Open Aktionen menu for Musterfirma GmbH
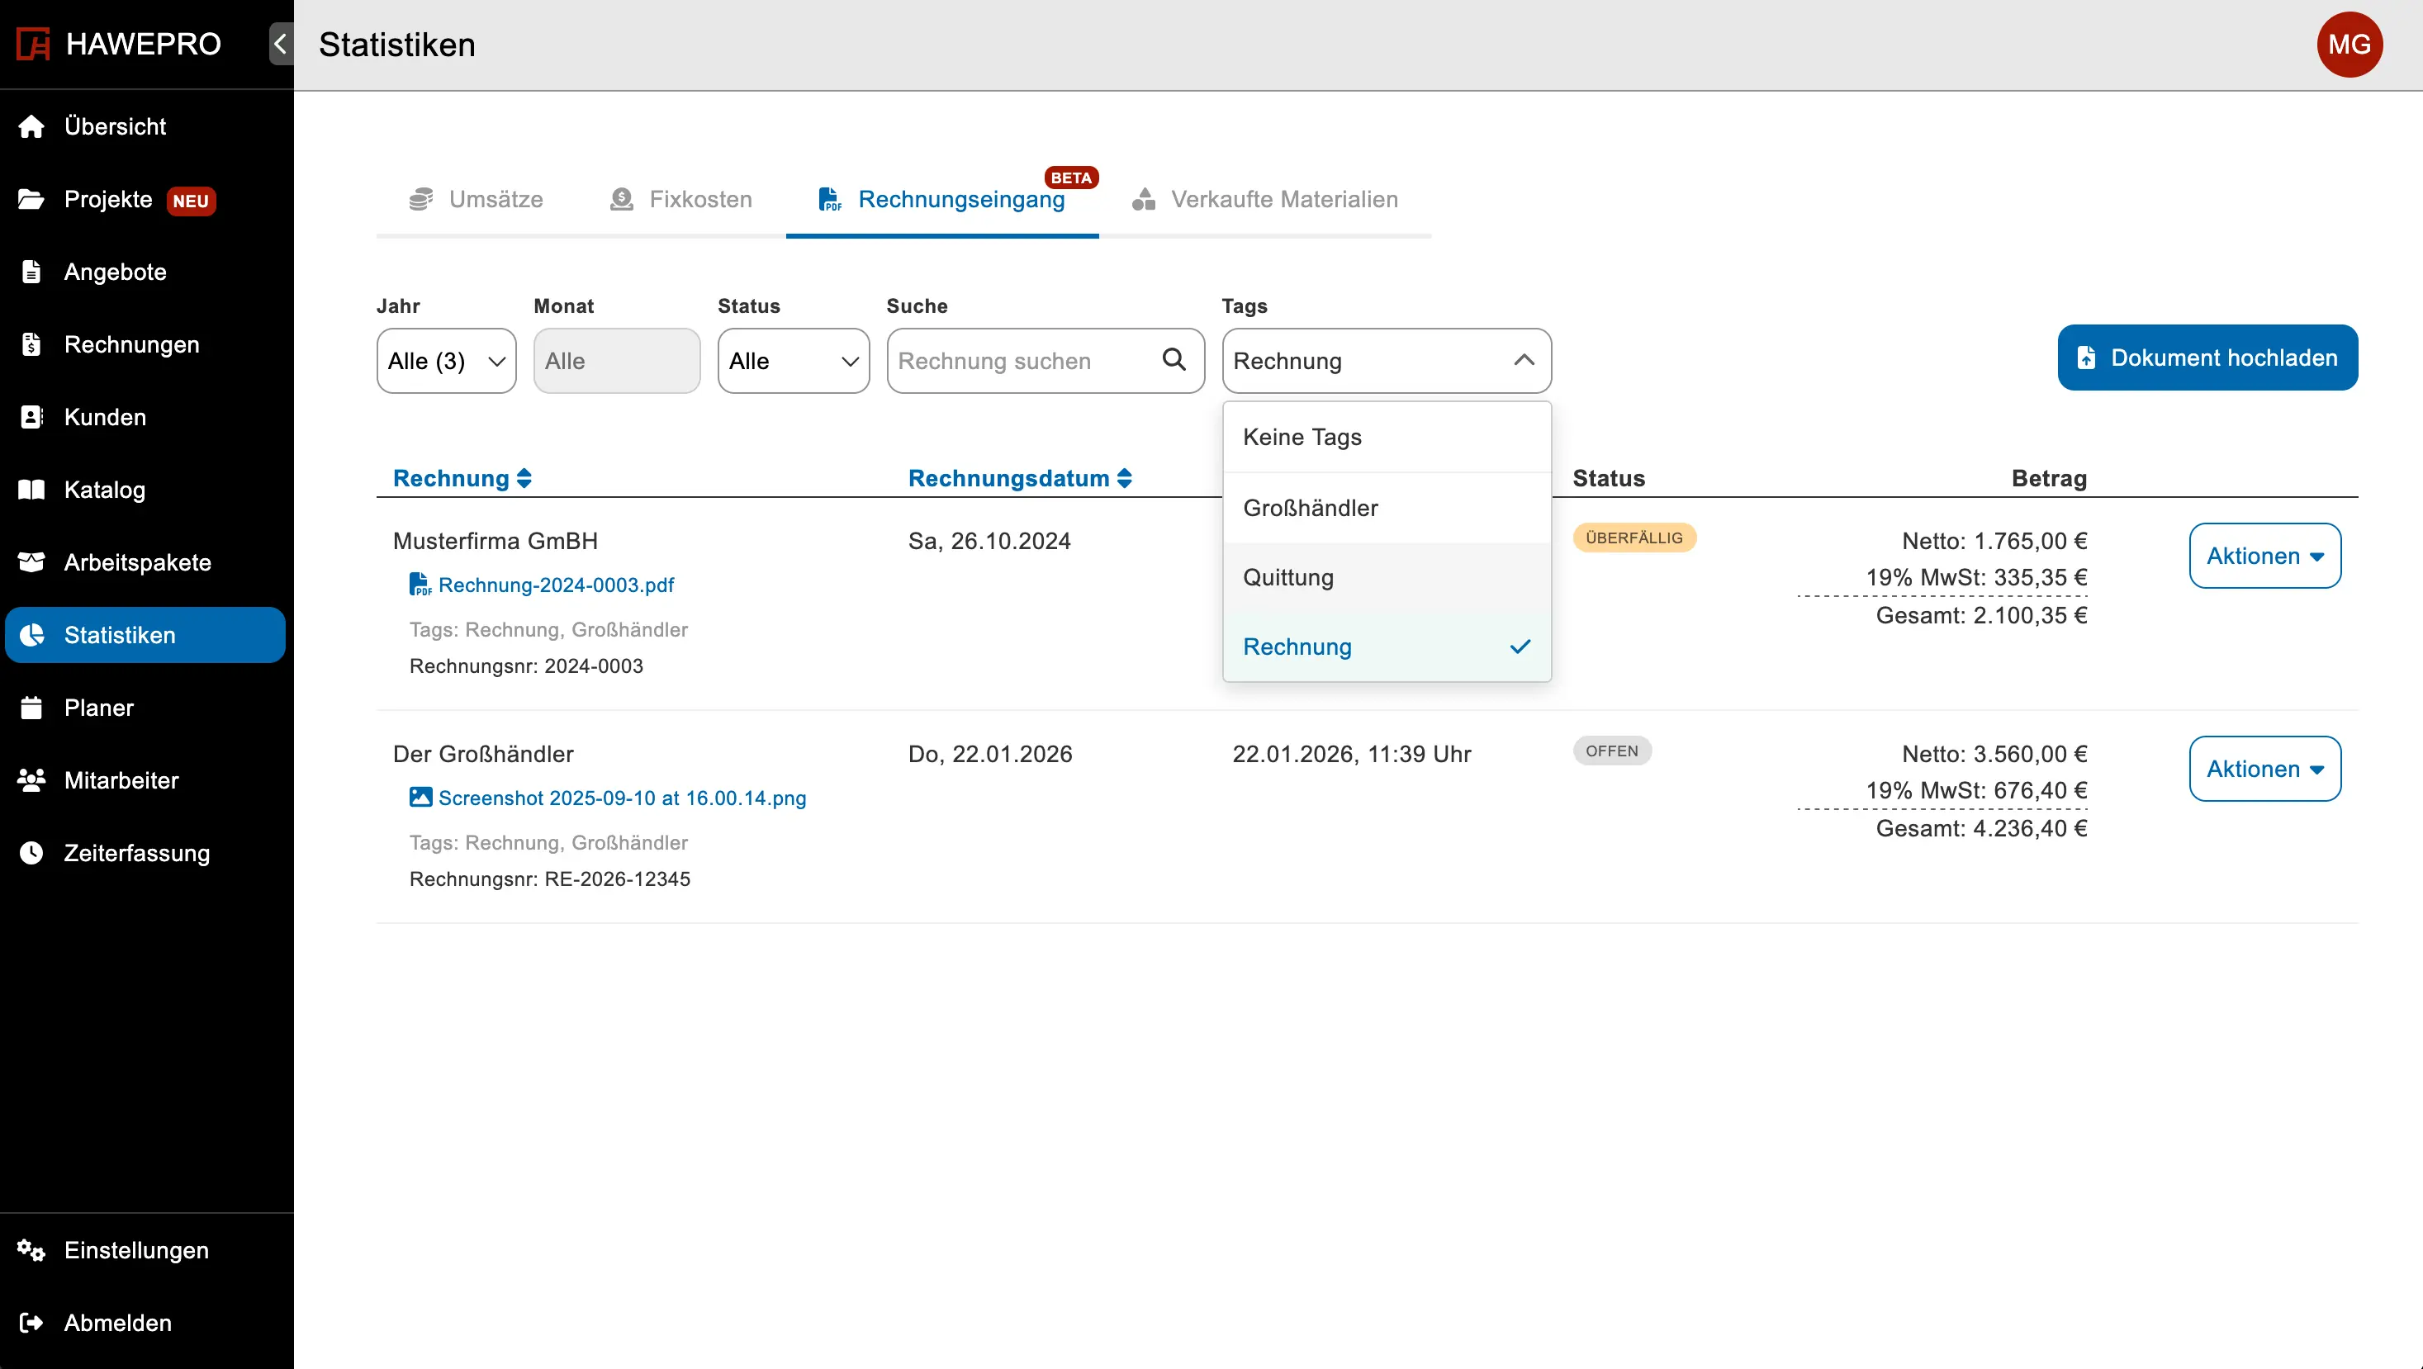Screen dimensions: 2423x1369 (2264, 556)
